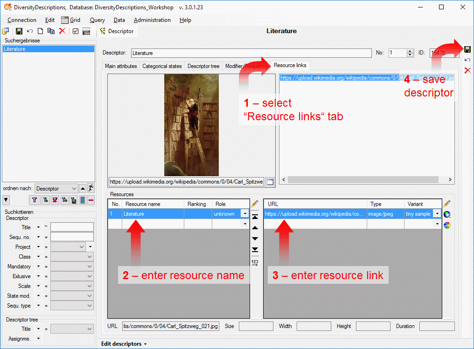Increase the No value with the up stepper arrow
This screenshot has height=349, width=474.
click(x=410, y=51)
